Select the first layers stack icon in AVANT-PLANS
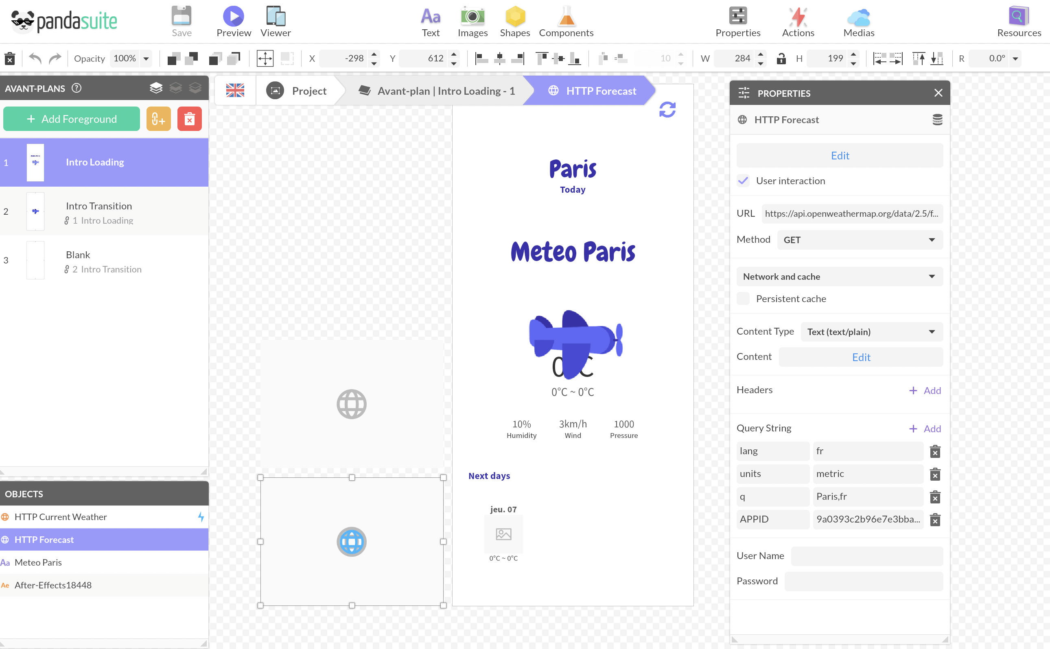 (156, 88)
